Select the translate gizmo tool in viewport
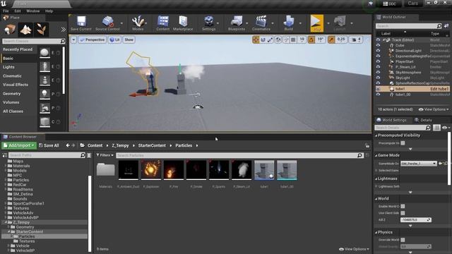Image resolution: width=452 pixels, height=254 pixels. [256, 40]
